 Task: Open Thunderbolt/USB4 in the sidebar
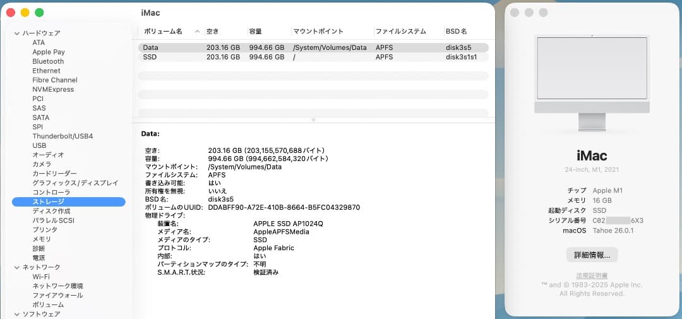point(63,136)
